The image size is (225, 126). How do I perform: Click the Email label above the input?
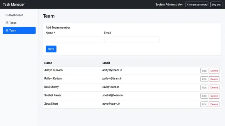pyautogui.click(x=108, y=33)
